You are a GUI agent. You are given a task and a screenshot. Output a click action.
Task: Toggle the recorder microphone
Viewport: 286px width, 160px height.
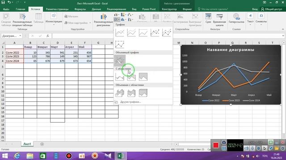(252, 148)
